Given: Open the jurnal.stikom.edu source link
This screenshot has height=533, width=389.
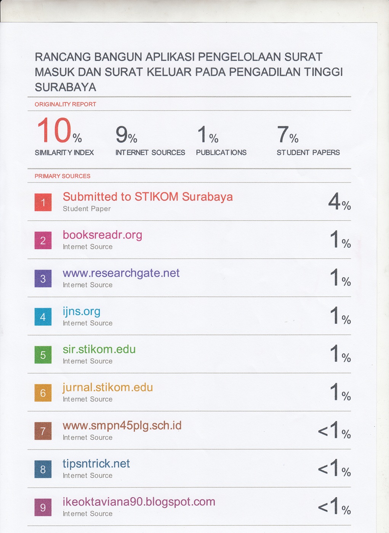Looking at the screenshot, I should coord(107,387).
